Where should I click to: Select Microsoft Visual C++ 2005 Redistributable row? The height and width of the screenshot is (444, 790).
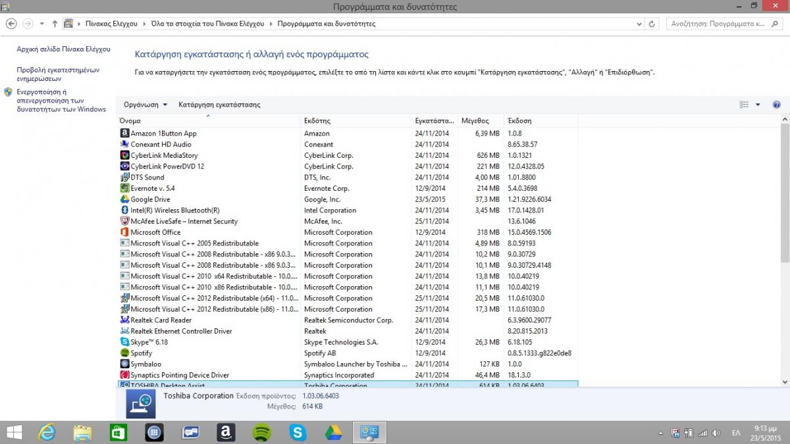pos(348,243)
